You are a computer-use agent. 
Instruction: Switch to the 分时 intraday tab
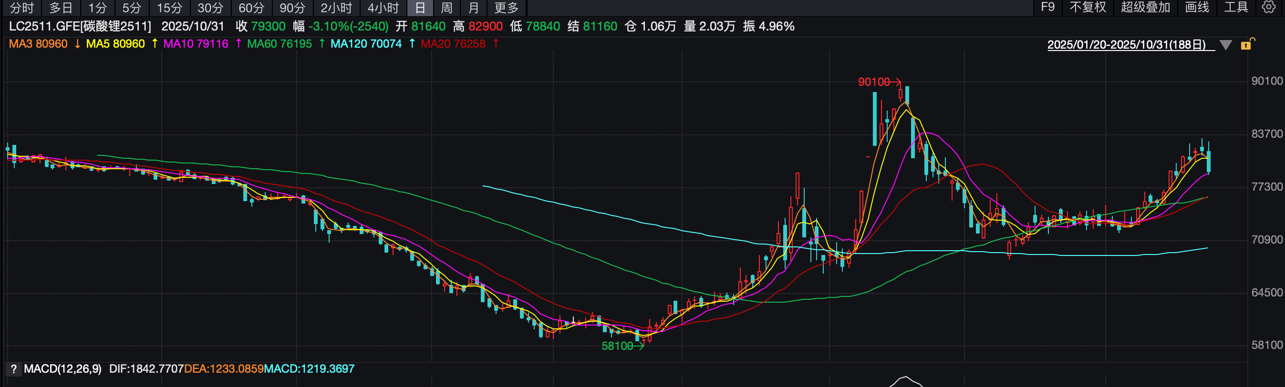tap(22, 8)
